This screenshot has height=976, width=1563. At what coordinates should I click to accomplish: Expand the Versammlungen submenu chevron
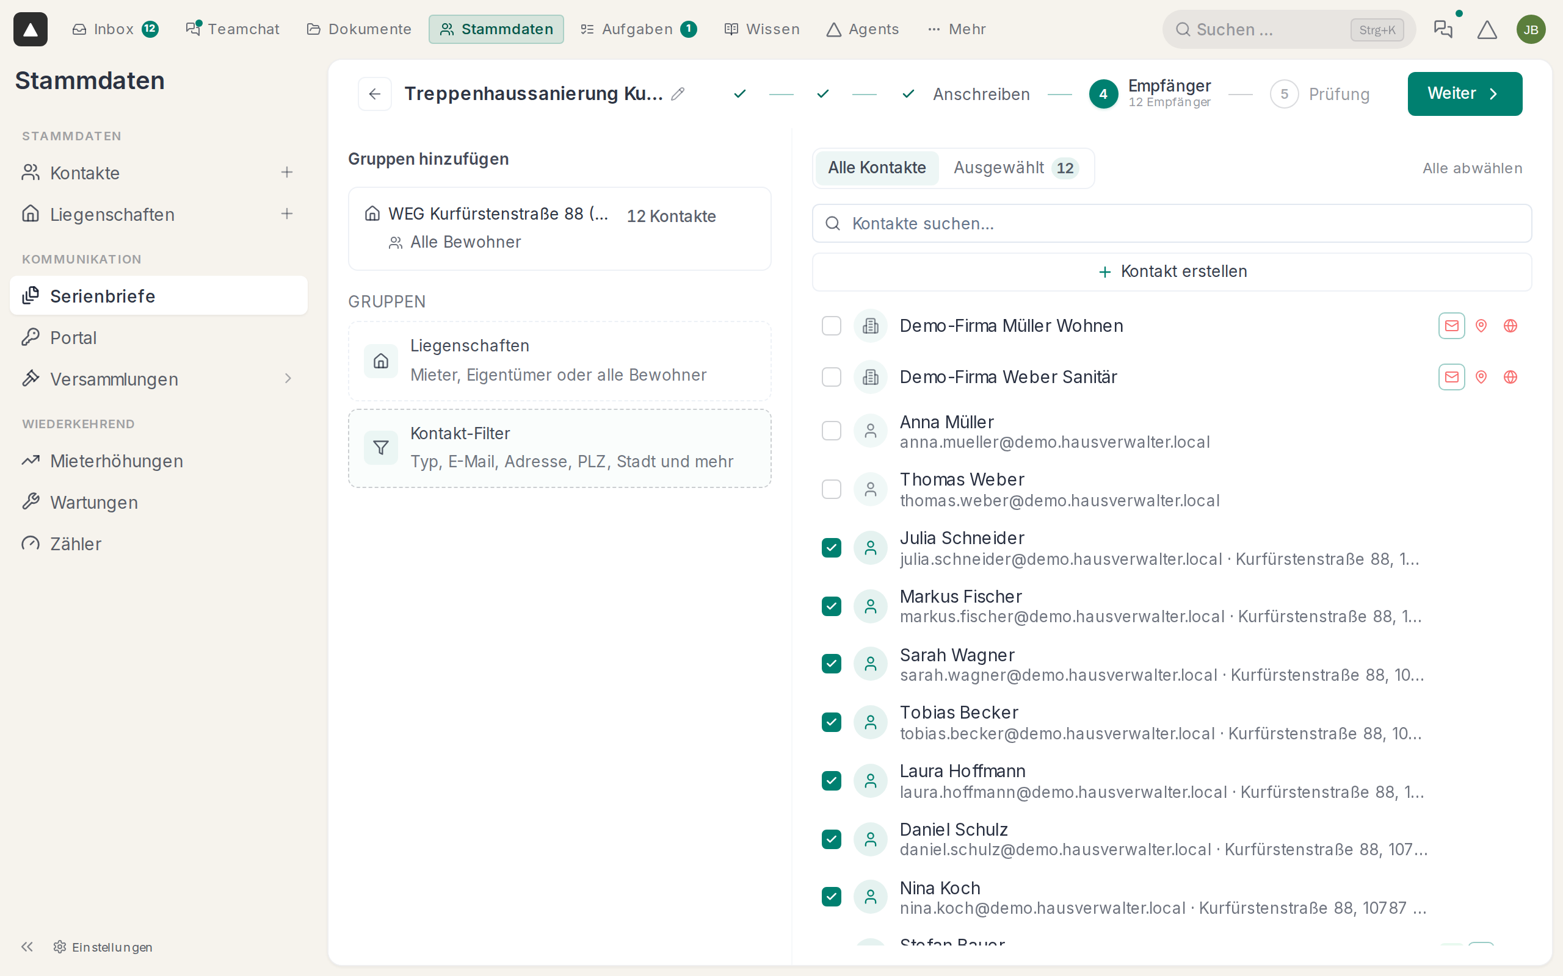[x=288, y=378]
